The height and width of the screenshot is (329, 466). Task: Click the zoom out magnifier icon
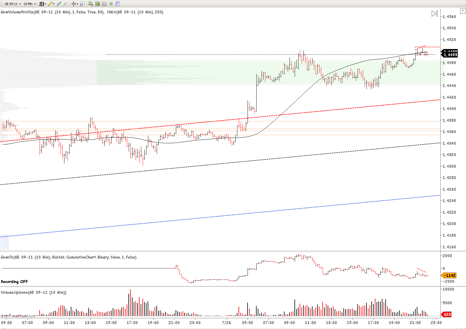click(x=66, y=4)
